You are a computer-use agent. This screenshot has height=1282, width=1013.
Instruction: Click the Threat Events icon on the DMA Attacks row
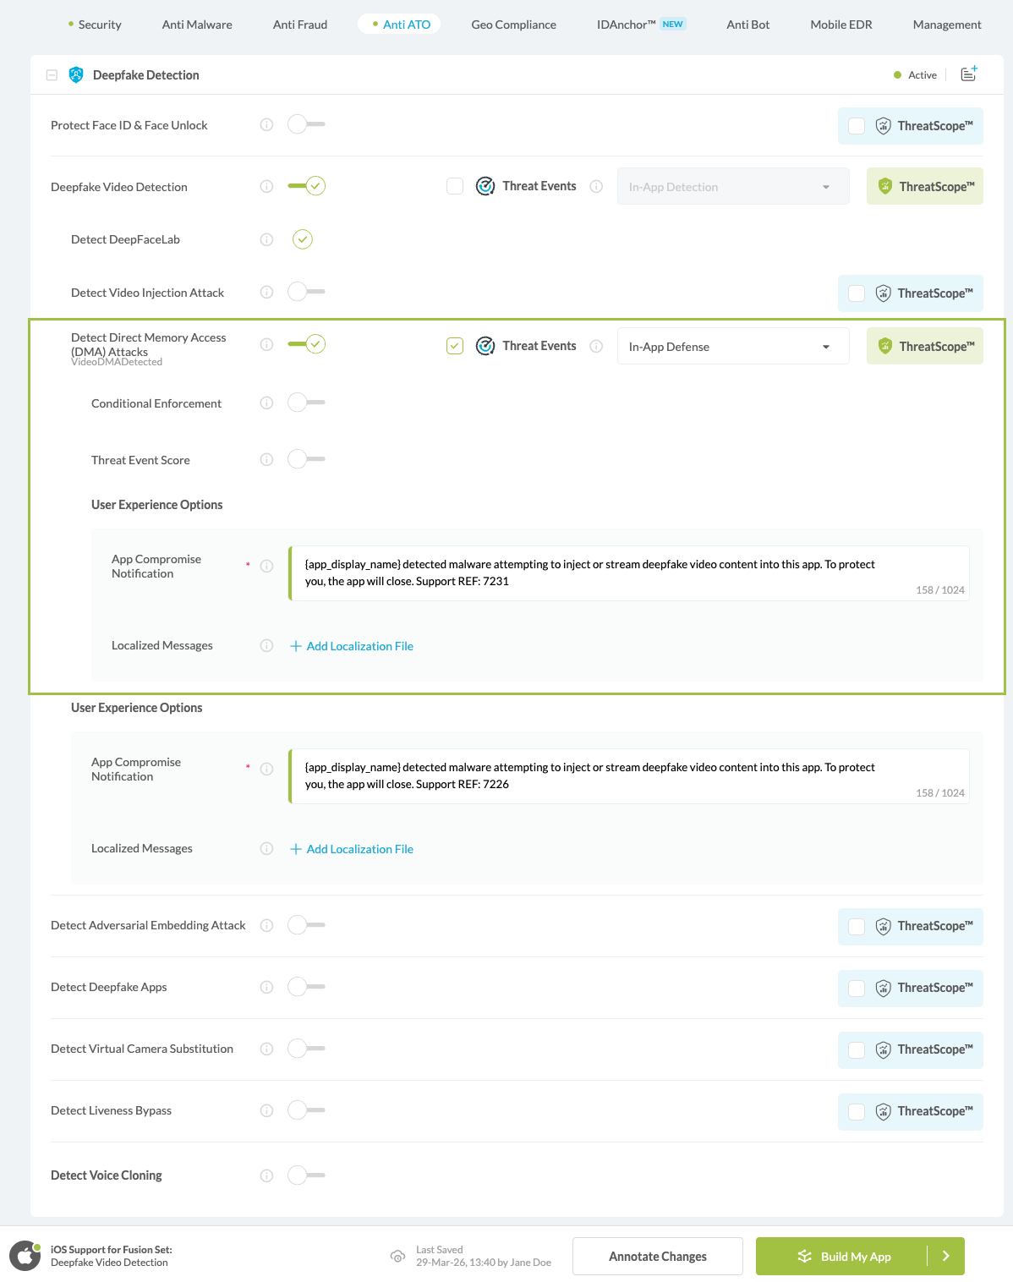[485, 346]
